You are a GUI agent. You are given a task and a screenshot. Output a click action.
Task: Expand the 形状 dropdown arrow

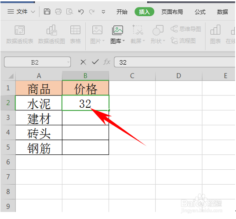click(164, 41)
